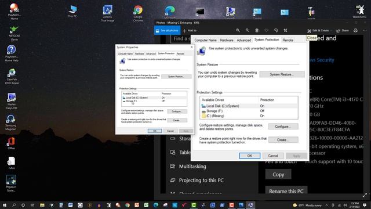
Task: Select Storage (F:) row in titled System Properties window
Action: coord(154,101)
